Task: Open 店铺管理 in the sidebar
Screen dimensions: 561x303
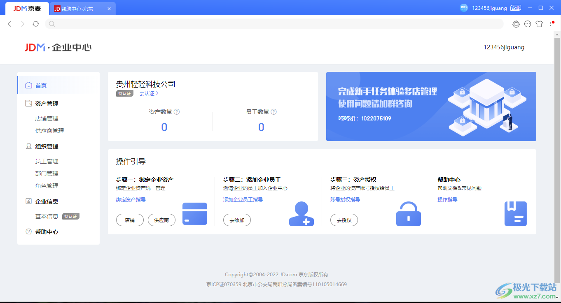Action: (47, 118)
